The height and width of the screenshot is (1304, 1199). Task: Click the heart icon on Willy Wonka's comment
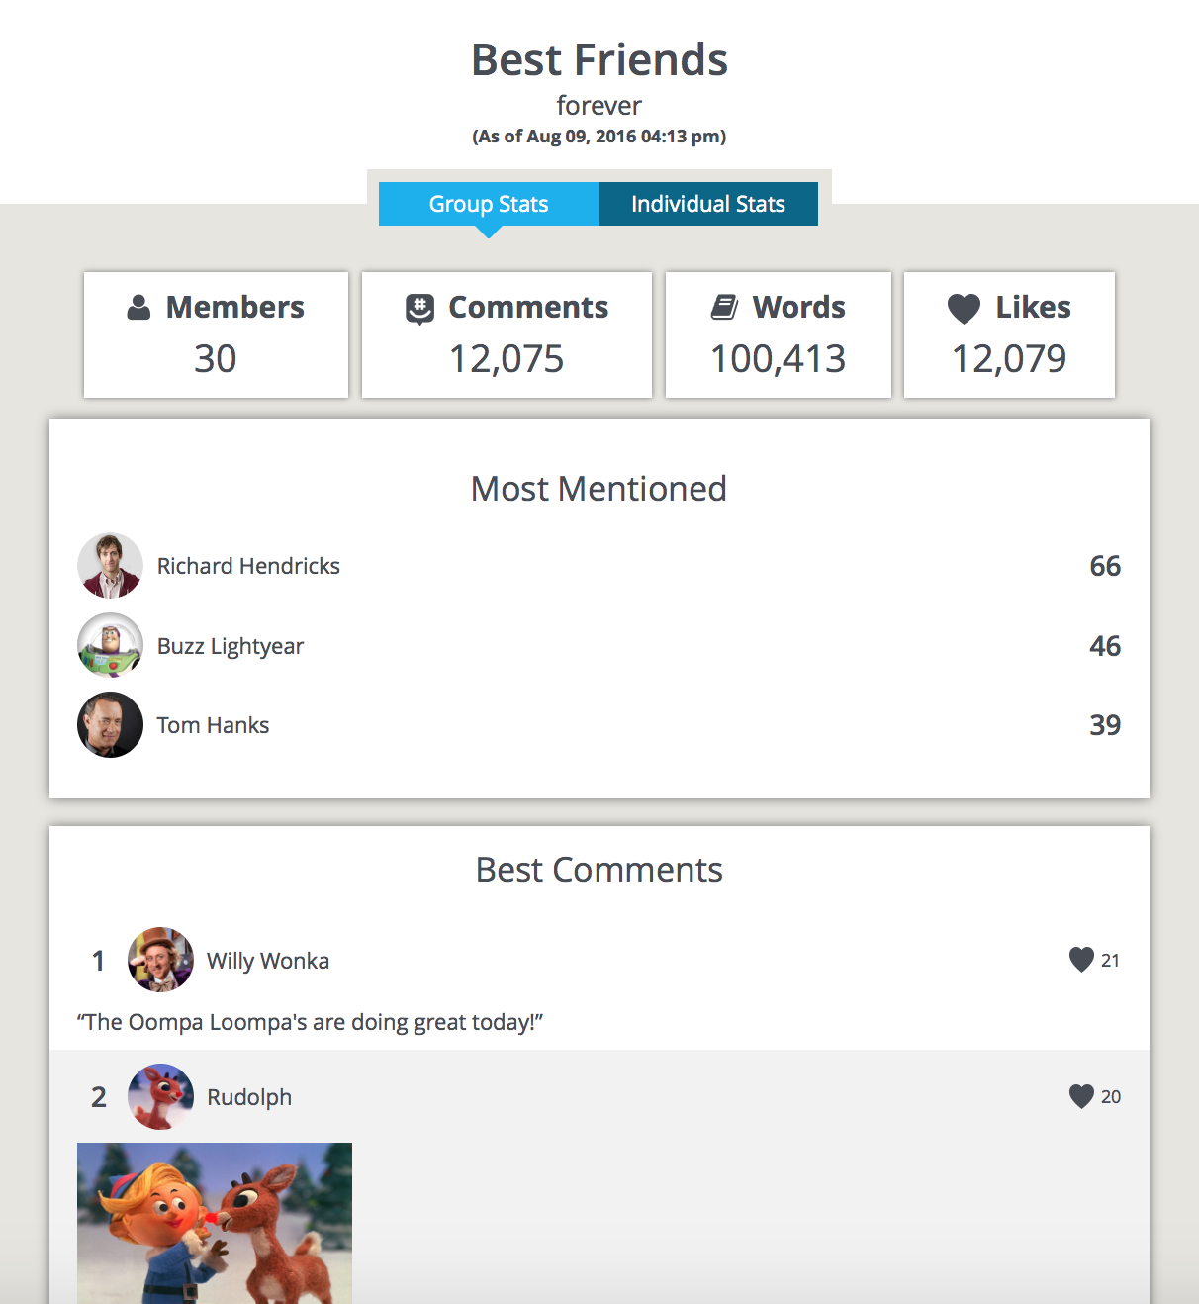click(1081, 960)
